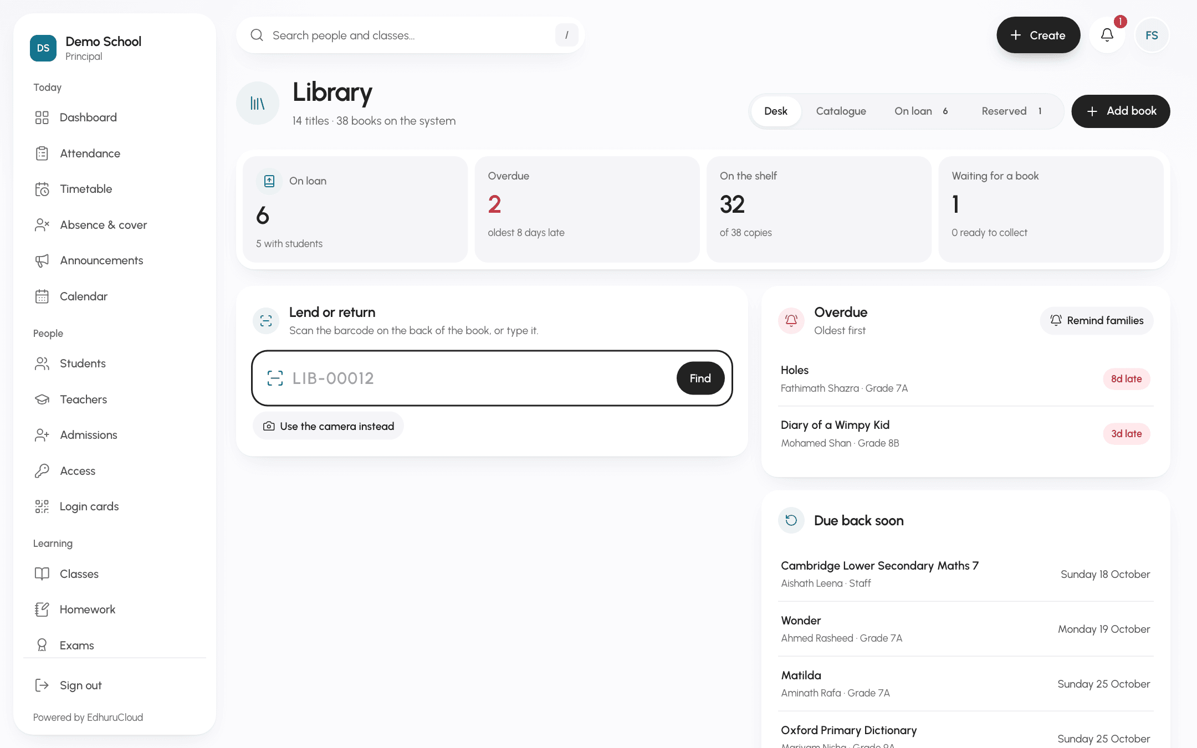Screen dimensions: 1197x748
Task: Click Remind families button
Action: click(1096, 321)
